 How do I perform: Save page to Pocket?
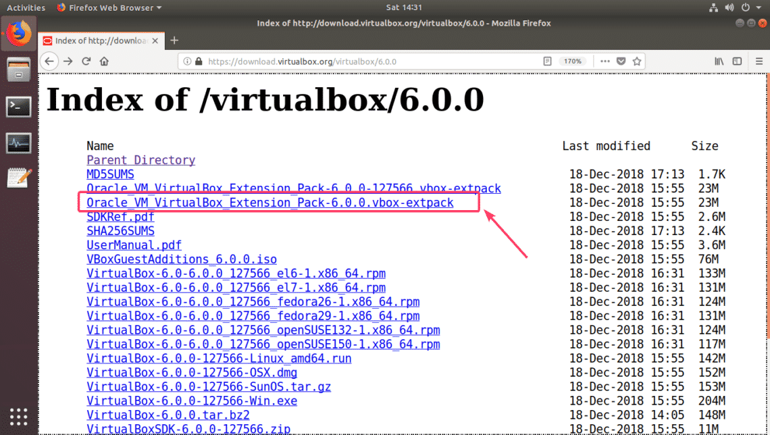tap(621, 61)
